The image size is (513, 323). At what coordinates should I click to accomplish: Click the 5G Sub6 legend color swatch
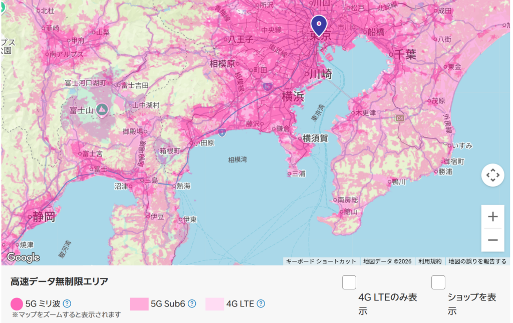(139, 303)
